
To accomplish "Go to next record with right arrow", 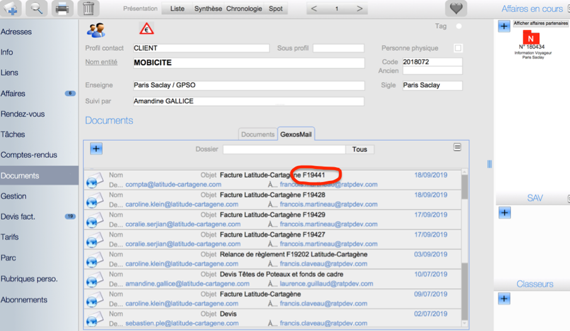I will (x=359, y=9).
